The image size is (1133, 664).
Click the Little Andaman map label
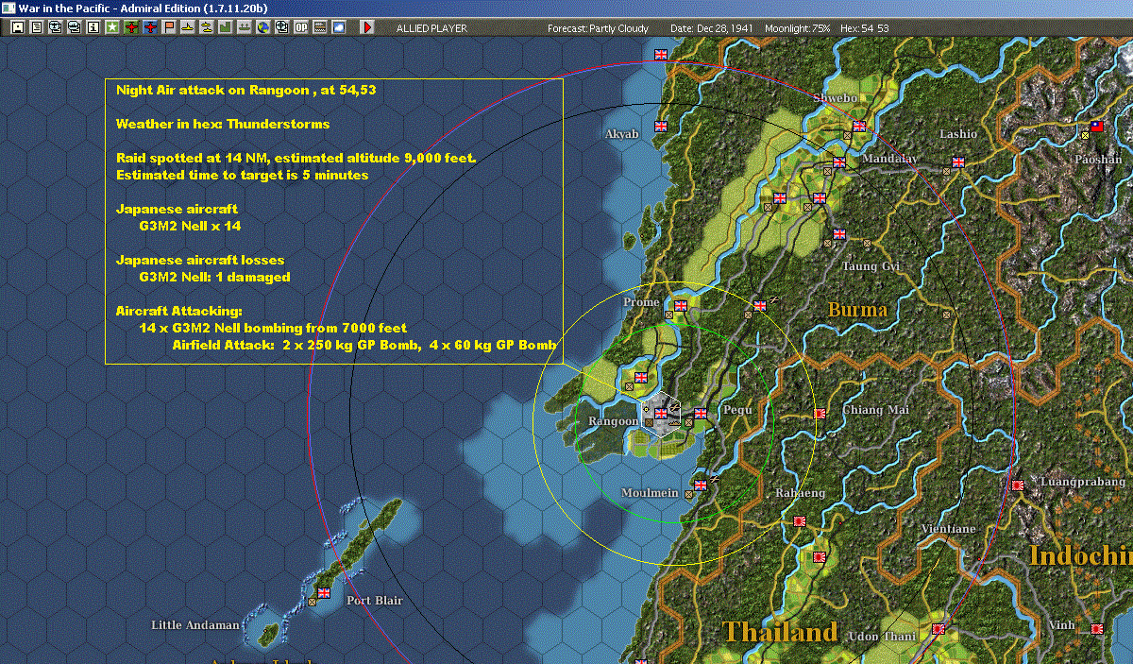pos(195,625)
